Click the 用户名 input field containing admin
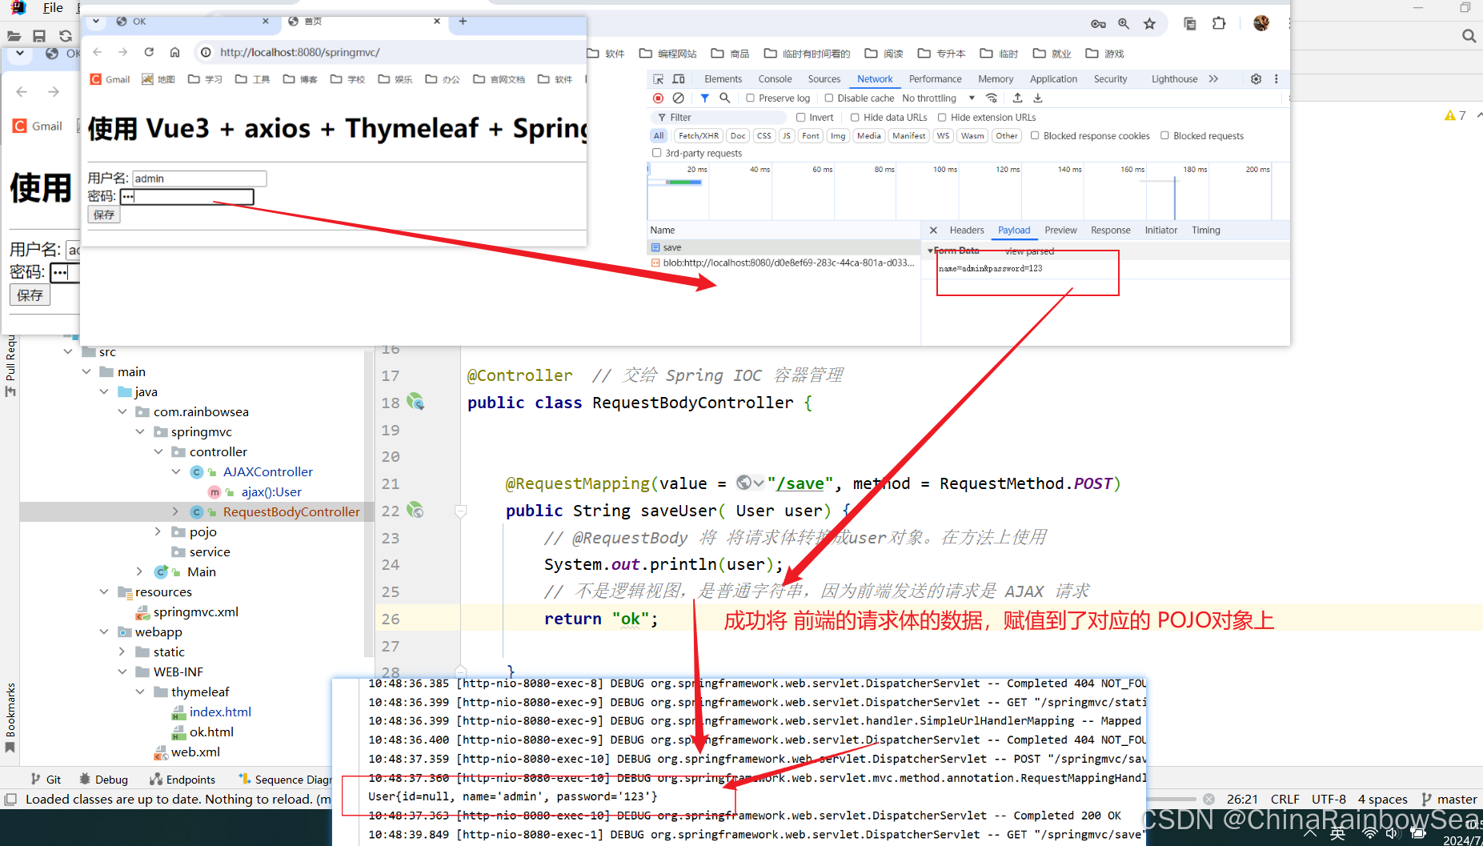This screenshot has width=1483, height=846. (199, 178)
